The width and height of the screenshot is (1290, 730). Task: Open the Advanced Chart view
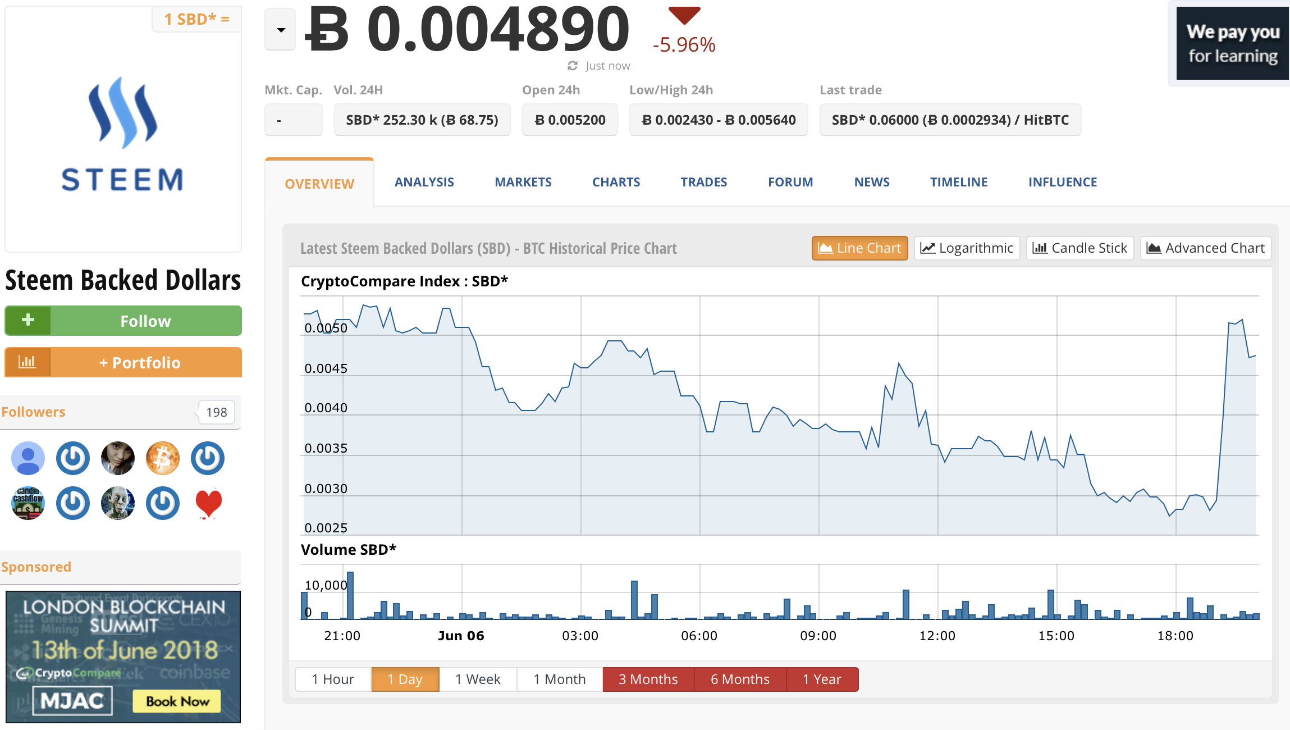coord(1206,248)
